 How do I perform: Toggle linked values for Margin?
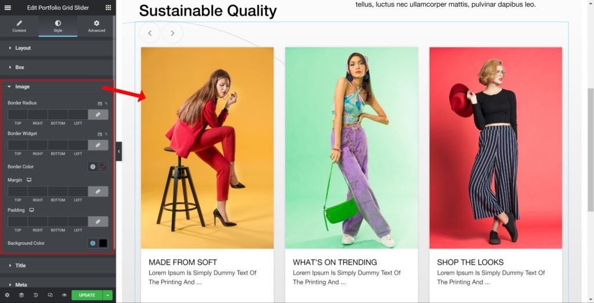click(x=98, y=191)
